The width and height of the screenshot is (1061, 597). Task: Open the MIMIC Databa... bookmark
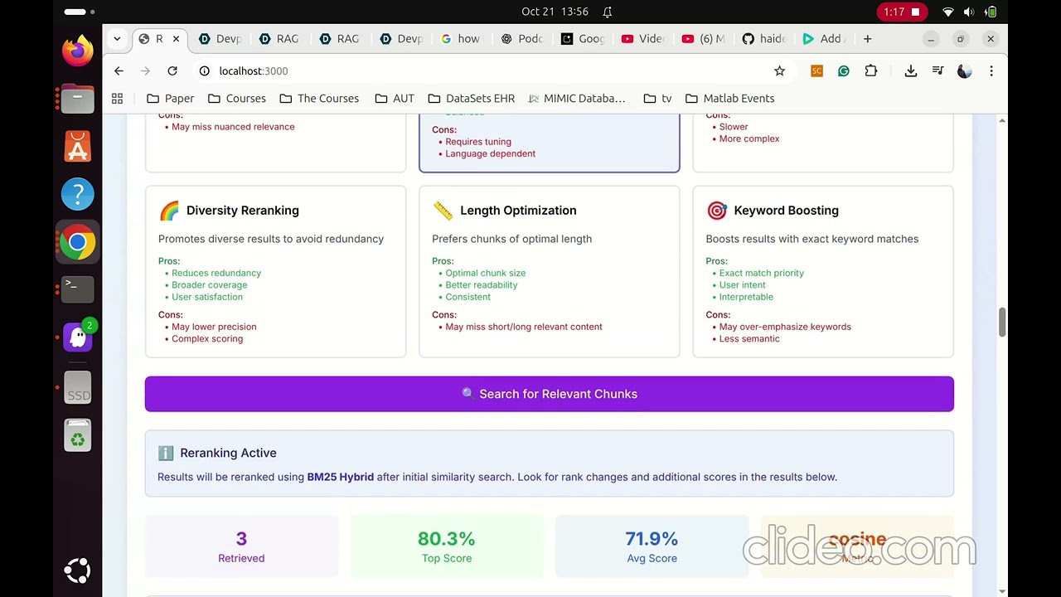click(x=577, y=98)
